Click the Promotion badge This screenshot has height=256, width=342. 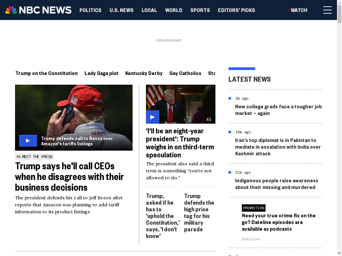pos(254,208)
